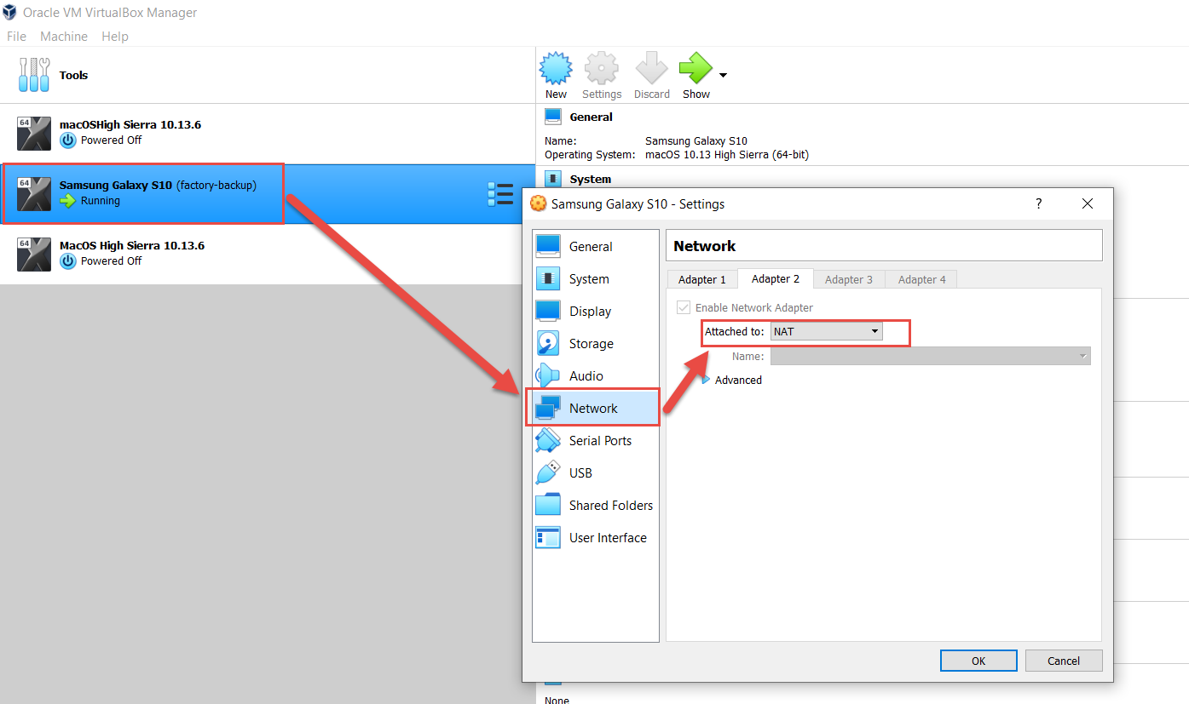Click System section header in details pane

(591, 180)
